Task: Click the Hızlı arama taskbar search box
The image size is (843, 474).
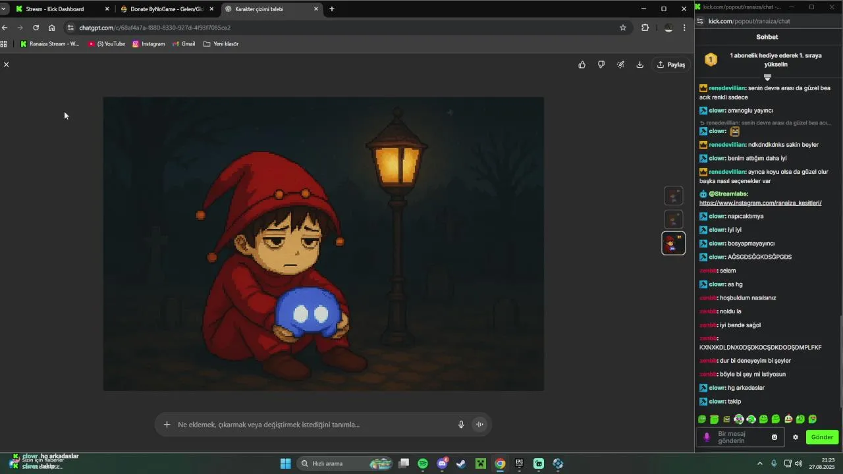Action: pos(344,463)
